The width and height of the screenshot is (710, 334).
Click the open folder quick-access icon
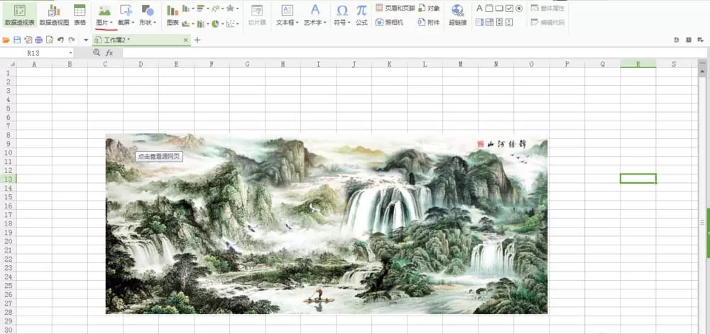[6, 40]
